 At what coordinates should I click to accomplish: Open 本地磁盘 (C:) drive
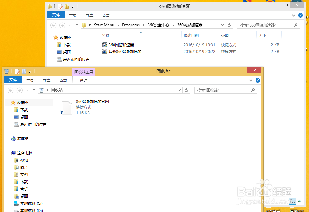30,203
